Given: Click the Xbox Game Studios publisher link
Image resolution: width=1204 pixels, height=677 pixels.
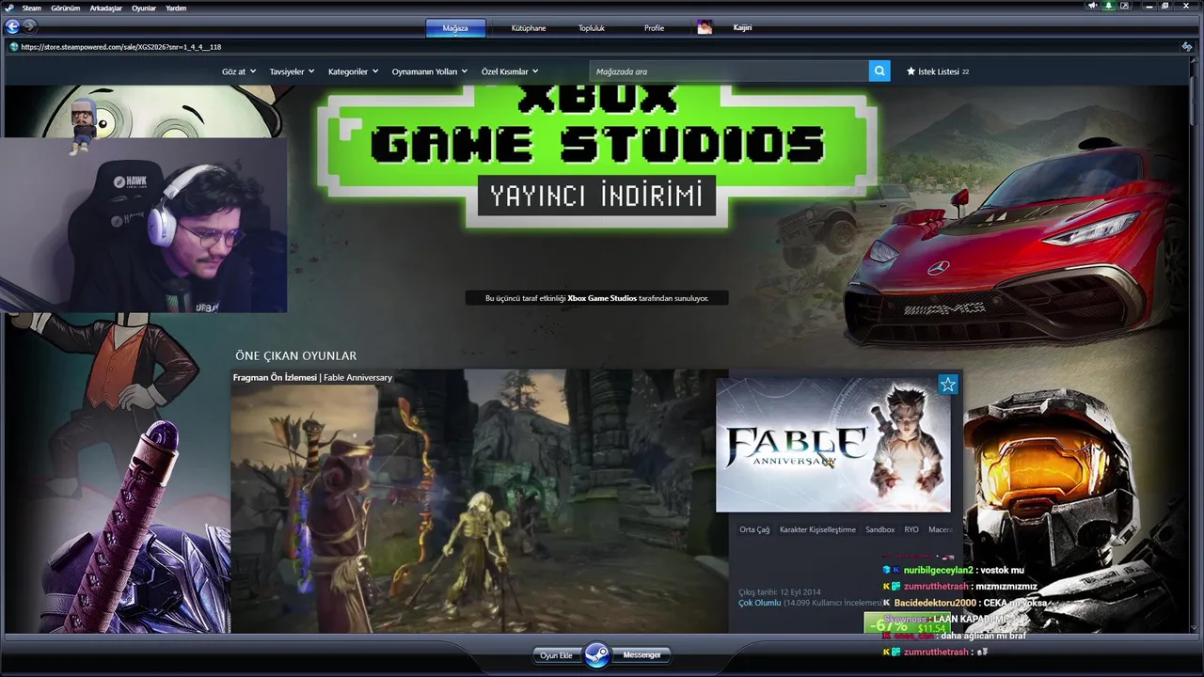Looking at the screenshot, I should click(x=602, y=298).
